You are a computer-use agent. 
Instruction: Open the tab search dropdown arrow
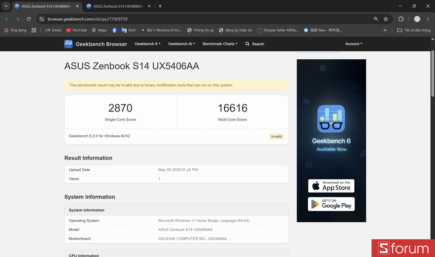[x=6, y=6]
